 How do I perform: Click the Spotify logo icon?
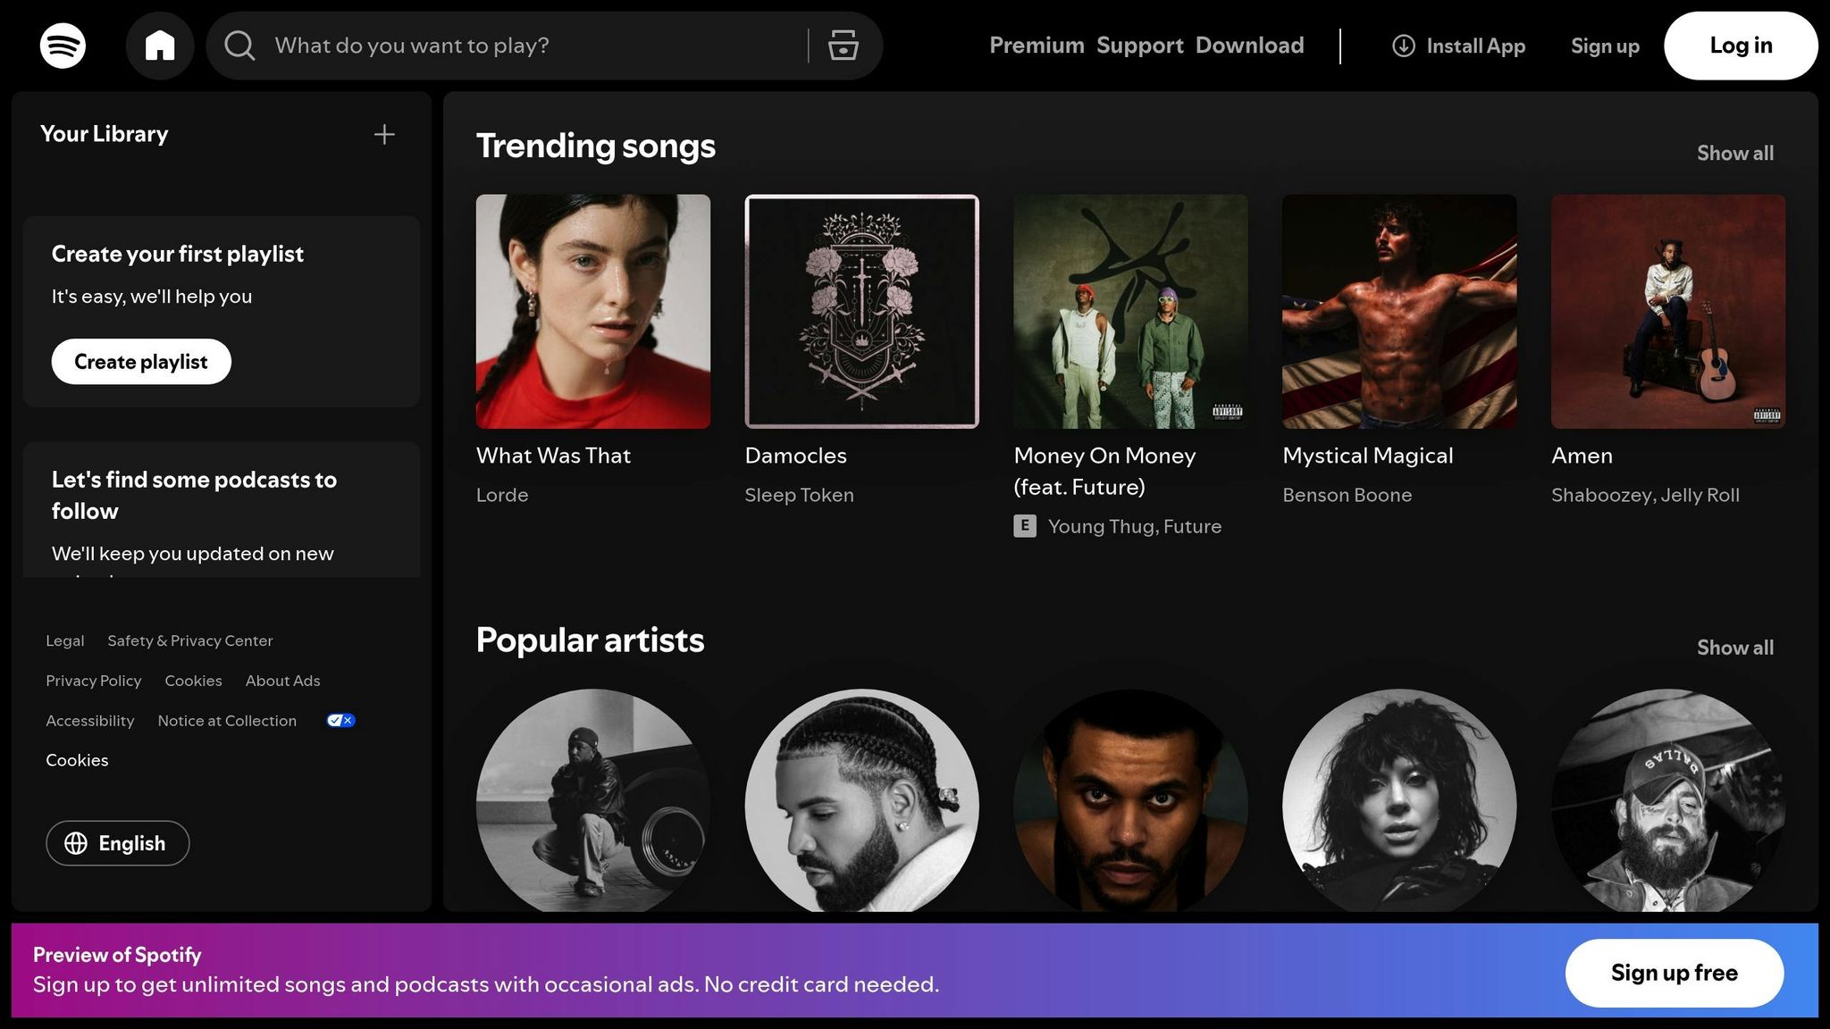[x=63, y=46]
